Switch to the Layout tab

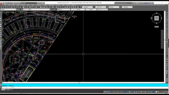(8, 90)
